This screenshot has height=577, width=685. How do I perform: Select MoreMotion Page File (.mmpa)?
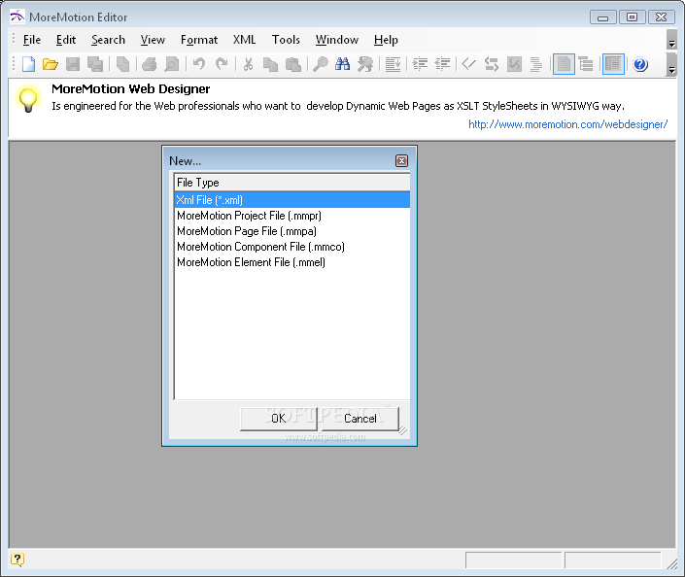pos(291,231)
